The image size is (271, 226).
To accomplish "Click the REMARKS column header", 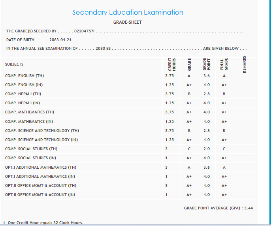I will pyautogui.click(x=245, y=64).
